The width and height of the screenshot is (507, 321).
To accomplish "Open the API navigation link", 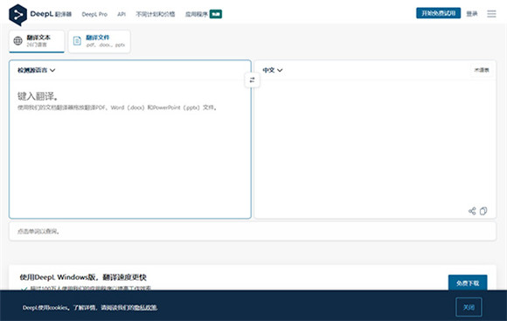I will 122,14.
